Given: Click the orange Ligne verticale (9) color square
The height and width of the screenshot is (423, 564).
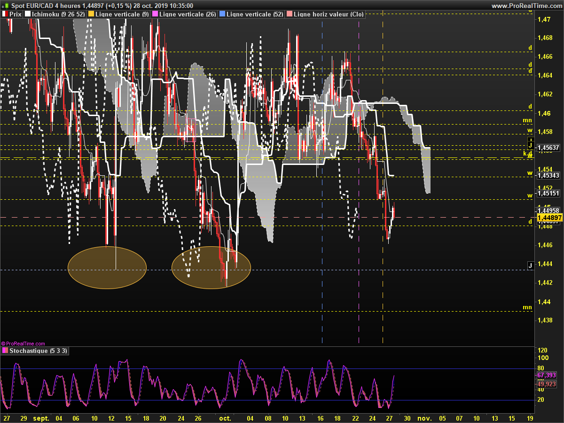Looking at the screenshot, I should click(91, 14).
